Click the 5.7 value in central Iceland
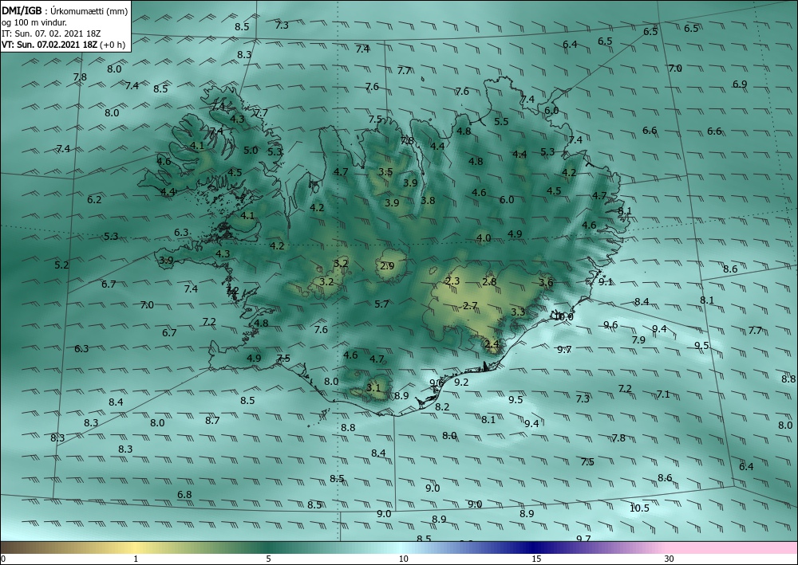The width and height of the screenshot is (798, 565). point(381,304)
